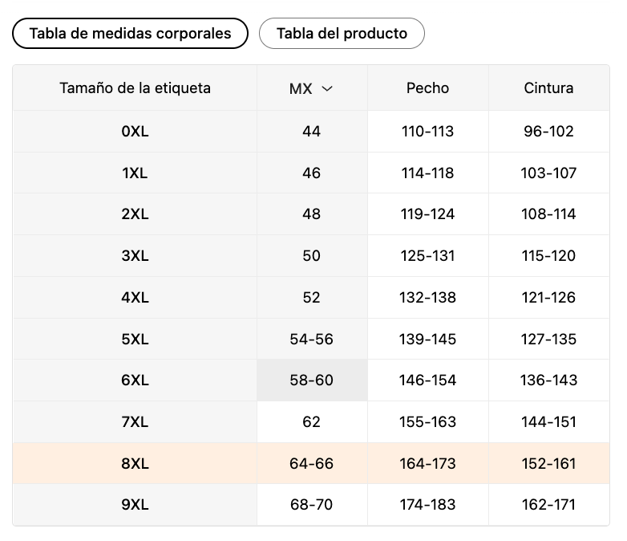This screenshot has width=627, height=541.
Task: Open the MX size region dropdown chevron
Action: point(327,88)
